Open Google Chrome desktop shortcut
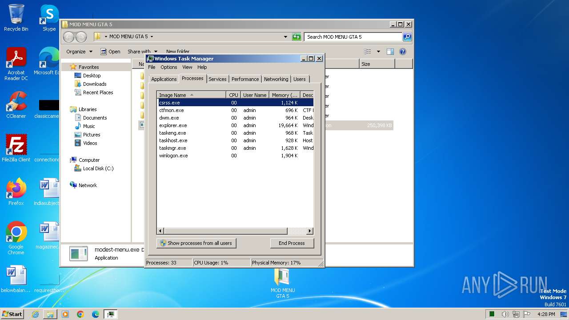569x320 pixels. [16, 238]
